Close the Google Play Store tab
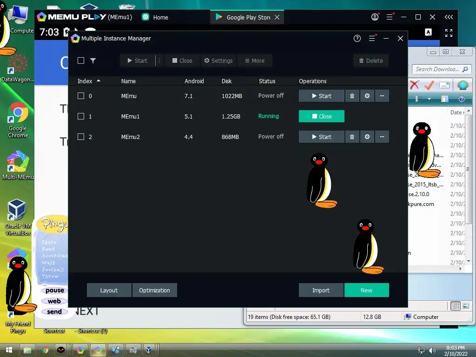Viewport: 476px width, 357px height. point(277,17)
